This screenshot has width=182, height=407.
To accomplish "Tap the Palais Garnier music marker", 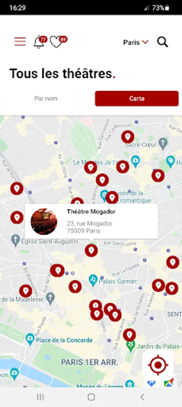I will click(93, 279).
